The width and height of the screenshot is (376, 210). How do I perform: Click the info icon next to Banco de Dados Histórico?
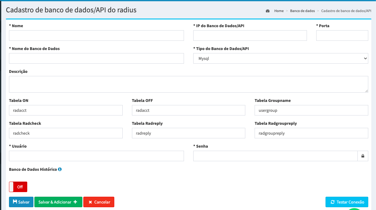60,169
